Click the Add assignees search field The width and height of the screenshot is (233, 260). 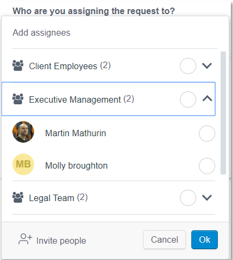[115, 33]
